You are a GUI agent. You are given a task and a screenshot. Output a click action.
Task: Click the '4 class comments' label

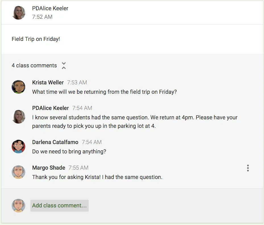34,66
